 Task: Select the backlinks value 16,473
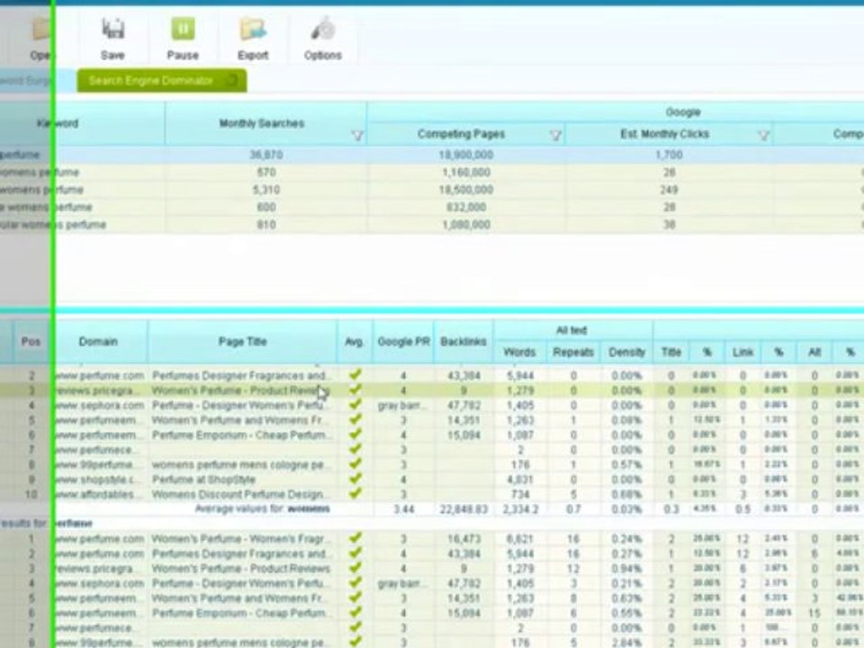point(465,539)
